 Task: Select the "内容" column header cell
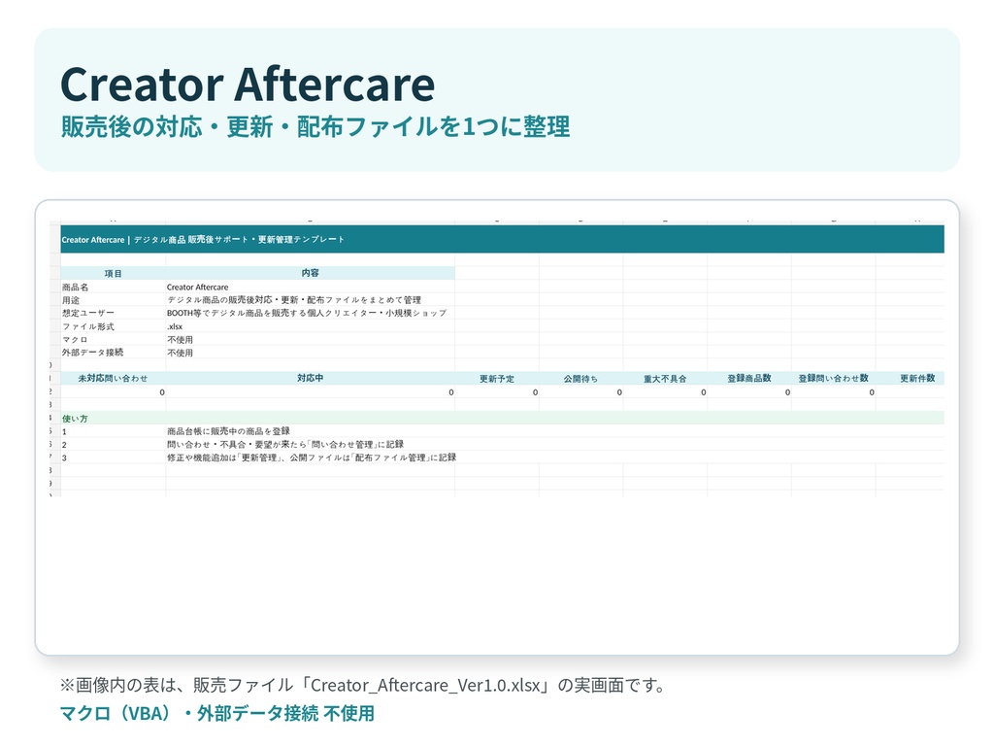pos(310,273)
